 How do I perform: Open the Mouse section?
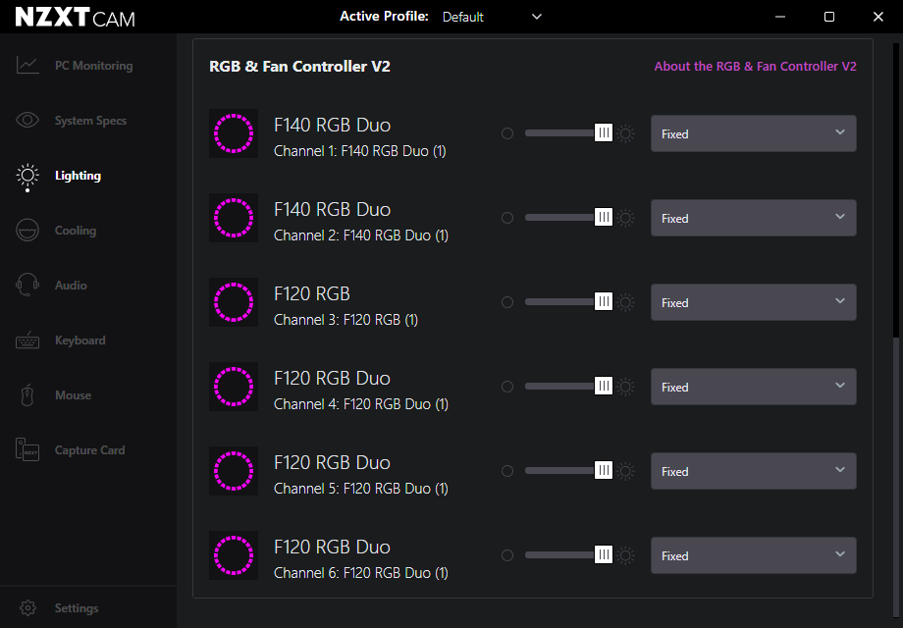(x=73, y=394)
